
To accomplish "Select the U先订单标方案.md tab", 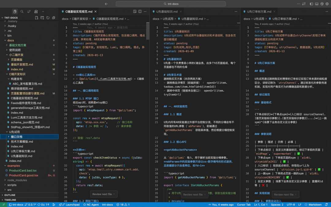I will point(259,12).
